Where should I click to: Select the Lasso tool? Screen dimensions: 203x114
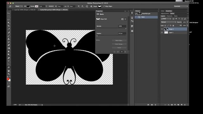[9, 20]
